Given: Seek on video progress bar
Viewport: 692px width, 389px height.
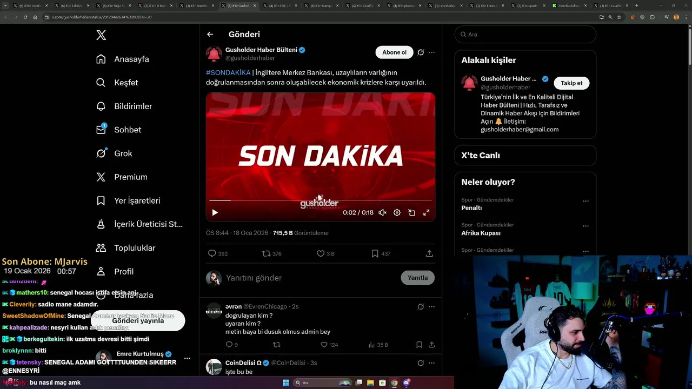Looking at the screenshot, I should click(x=321, y=200).
